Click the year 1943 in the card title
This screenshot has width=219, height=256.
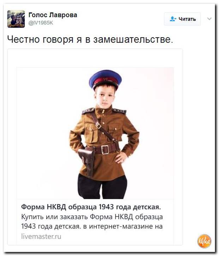pyautogui.click(x=106, y=207)
